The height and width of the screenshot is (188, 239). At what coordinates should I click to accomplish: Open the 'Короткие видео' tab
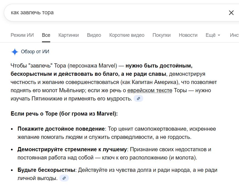[x=127, y=35]
